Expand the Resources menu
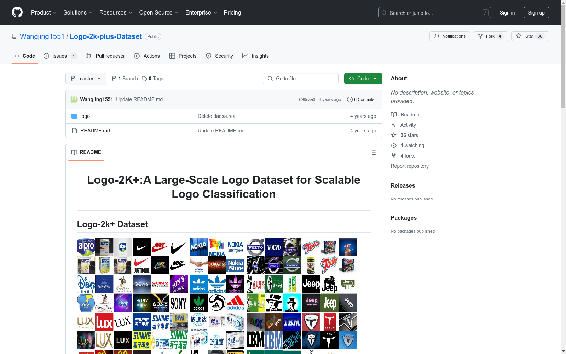 (x=116, y=13)
